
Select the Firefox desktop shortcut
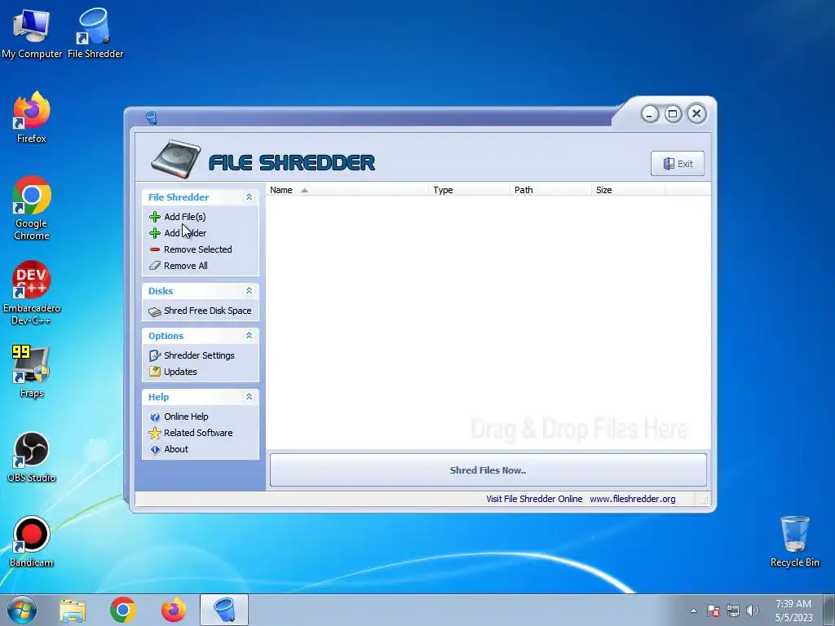click(x=32, y=117)
